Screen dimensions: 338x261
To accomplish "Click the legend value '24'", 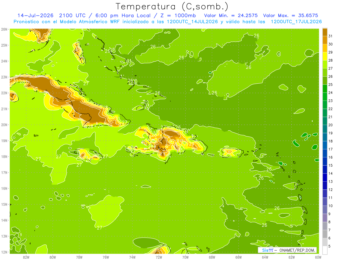I will click(x=331, y=93).
